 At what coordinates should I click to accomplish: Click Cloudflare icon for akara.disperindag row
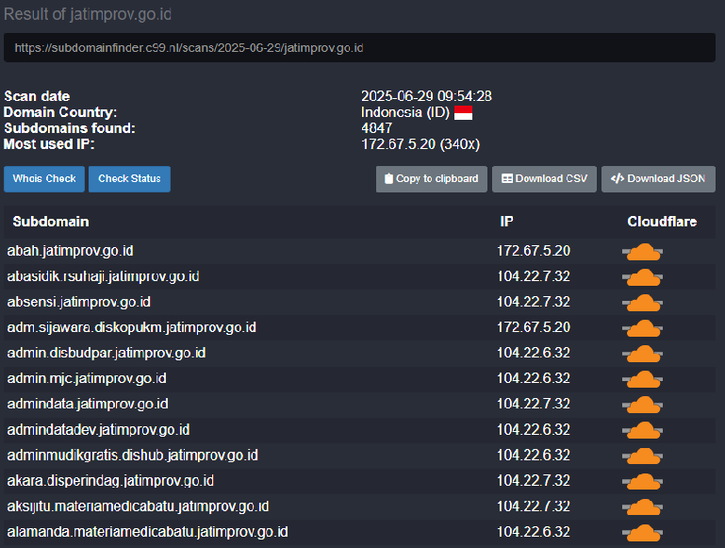point(643,481)
